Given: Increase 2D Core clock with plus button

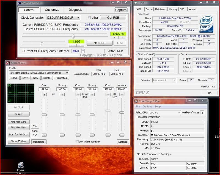Looking at the screenshot, I should (44, 95).
